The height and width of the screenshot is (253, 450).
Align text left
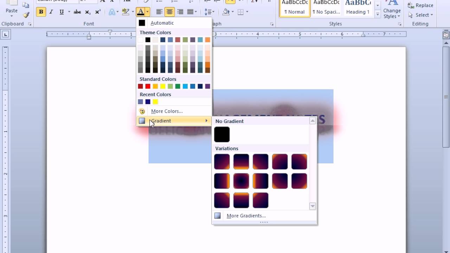click(x=159, y=12)
